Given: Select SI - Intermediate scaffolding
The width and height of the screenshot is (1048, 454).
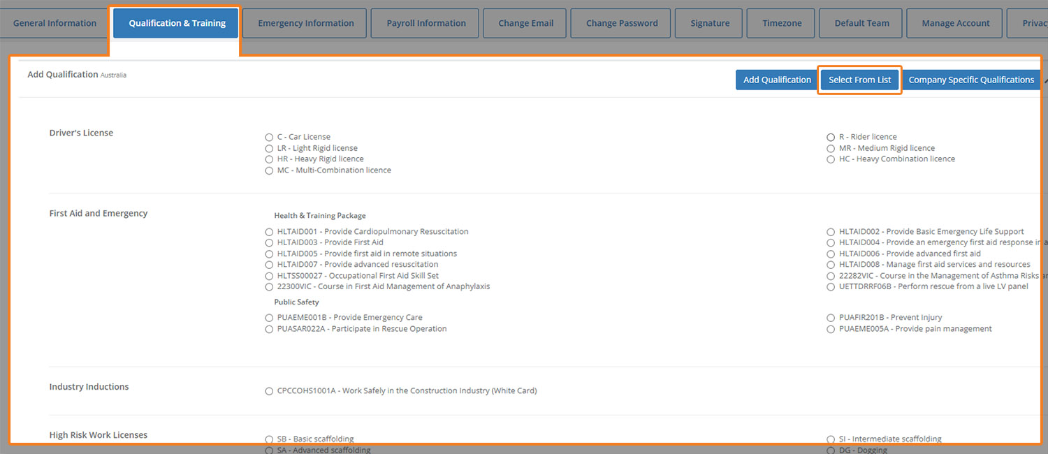Looking at the screenshot, I should coord(831,439).
